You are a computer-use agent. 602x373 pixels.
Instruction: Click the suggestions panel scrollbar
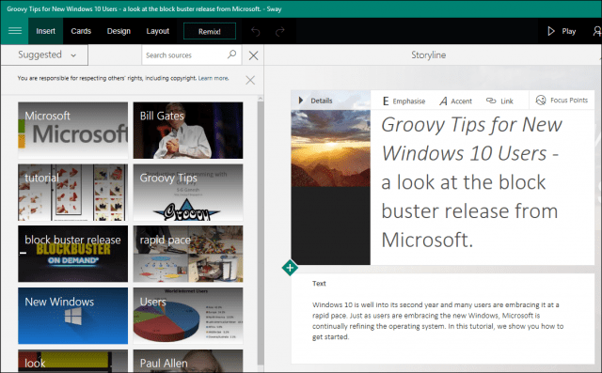tap(260, 232)
